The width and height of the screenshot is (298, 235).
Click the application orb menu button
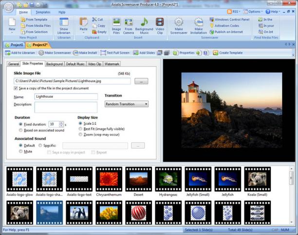8,7
